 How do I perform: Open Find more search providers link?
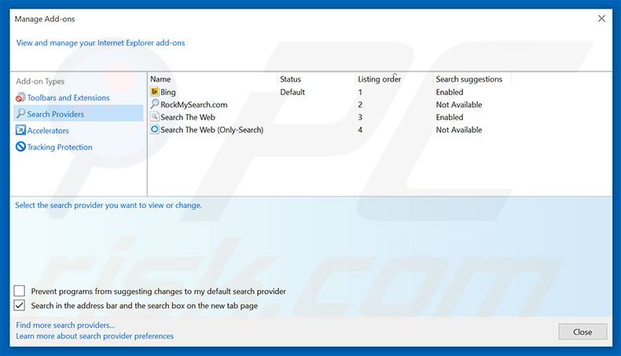65,325
